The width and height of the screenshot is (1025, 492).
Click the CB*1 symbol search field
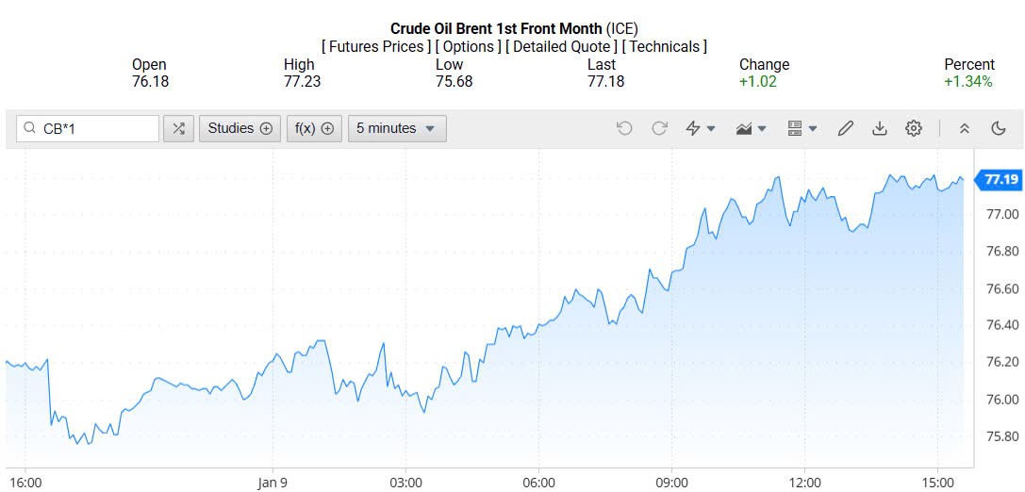[x=94, y=129]
